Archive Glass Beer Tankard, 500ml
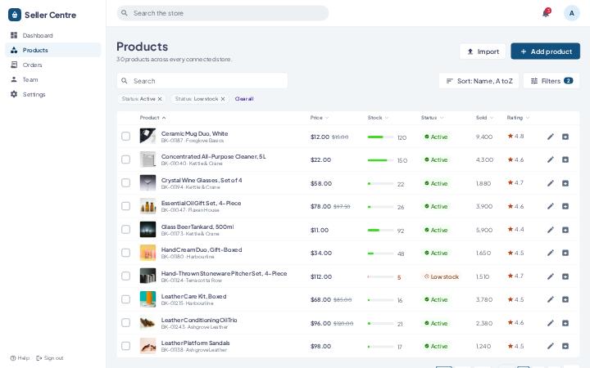Screen dimensions: 590x368 pyautogui.click(x=565, y=230)
